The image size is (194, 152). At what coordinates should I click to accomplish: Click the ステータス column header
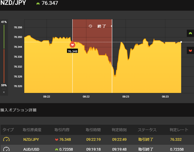tap(147, 130)
